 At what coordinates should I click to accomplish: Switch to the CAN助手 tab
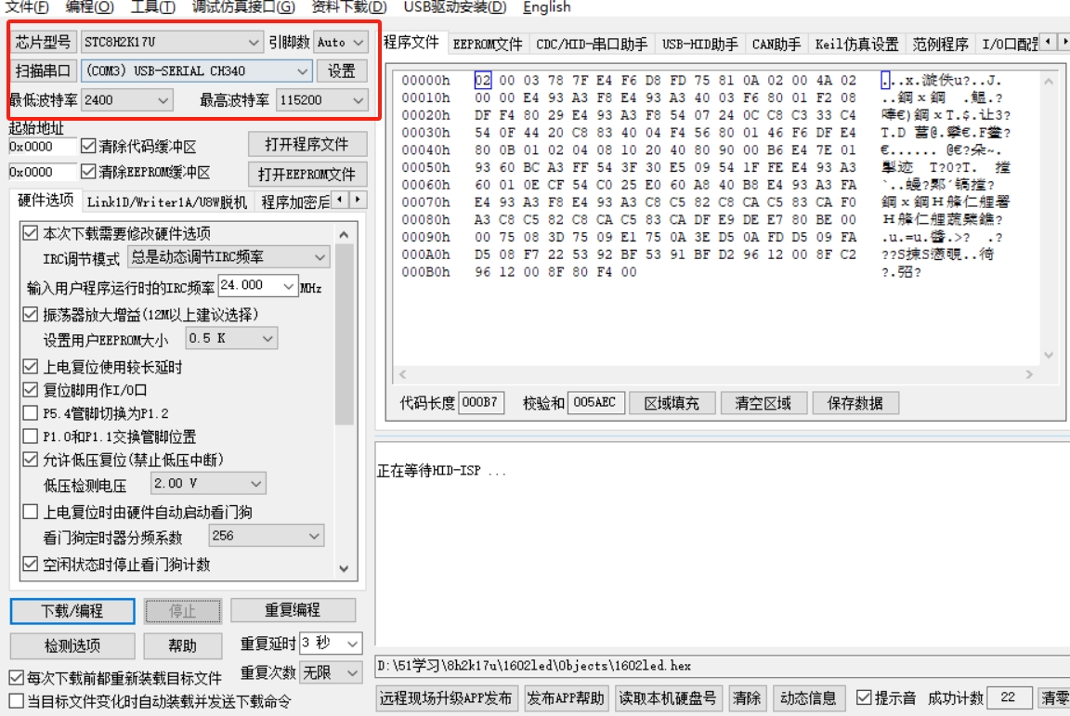[776, 45]
